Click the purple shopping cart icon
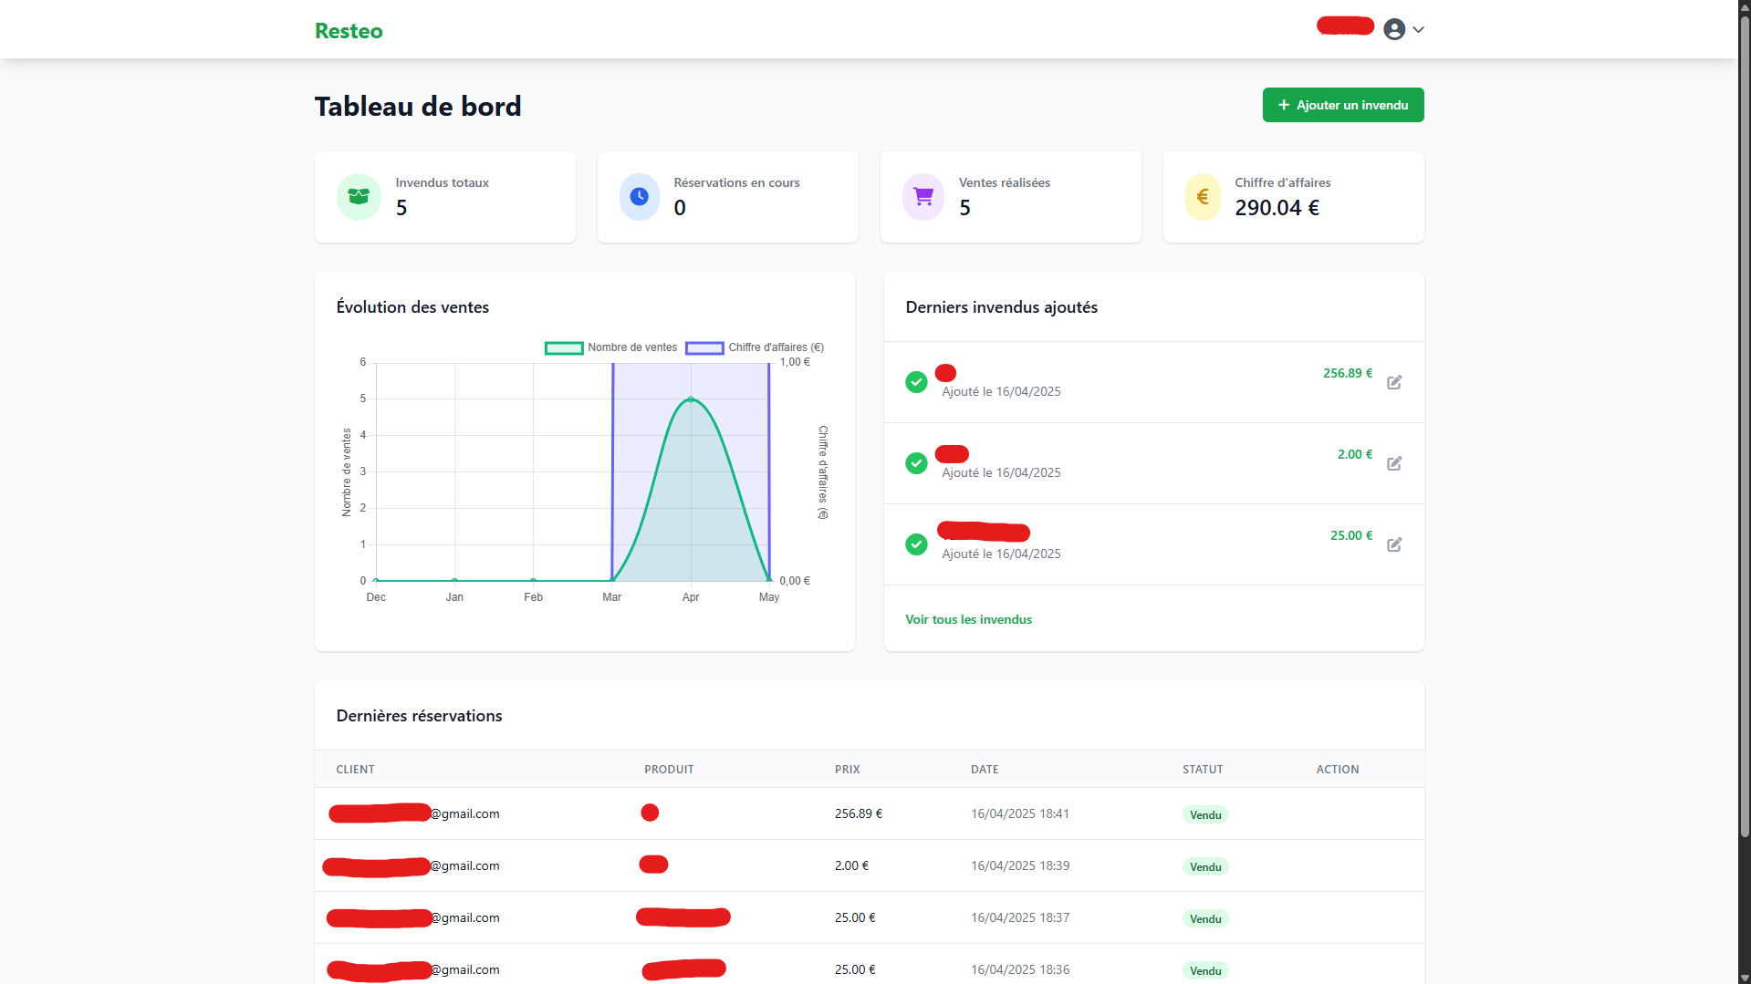 (x=923, y=197)
